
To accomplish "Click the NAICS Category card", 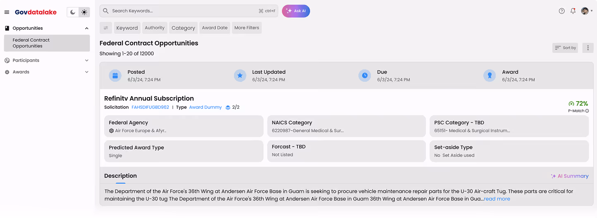I will [346, 126].
